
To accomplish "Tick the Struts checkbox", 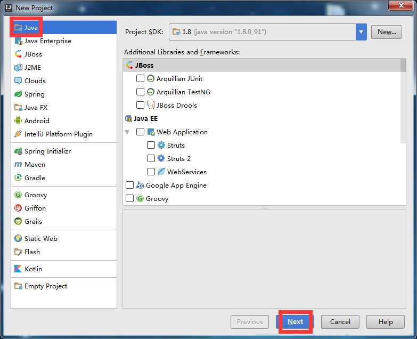I will pos(151,145).
